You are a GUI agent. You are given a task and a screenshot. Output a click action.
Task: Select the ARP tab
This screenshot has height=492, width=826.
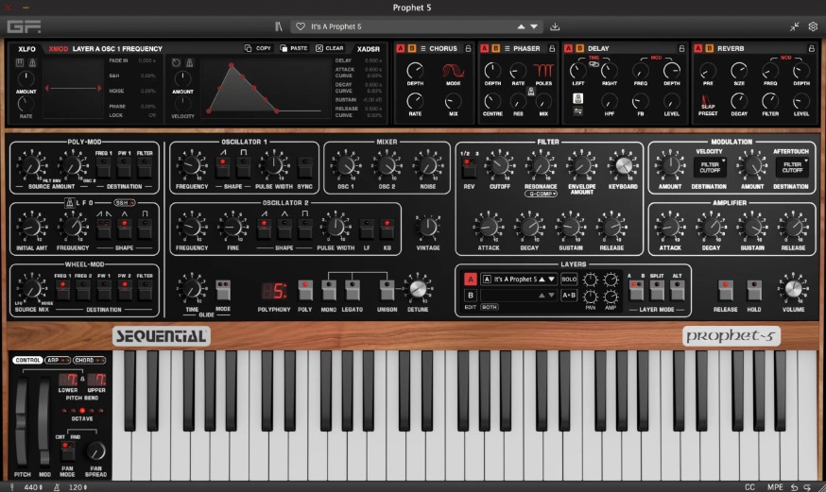[58, 361]
